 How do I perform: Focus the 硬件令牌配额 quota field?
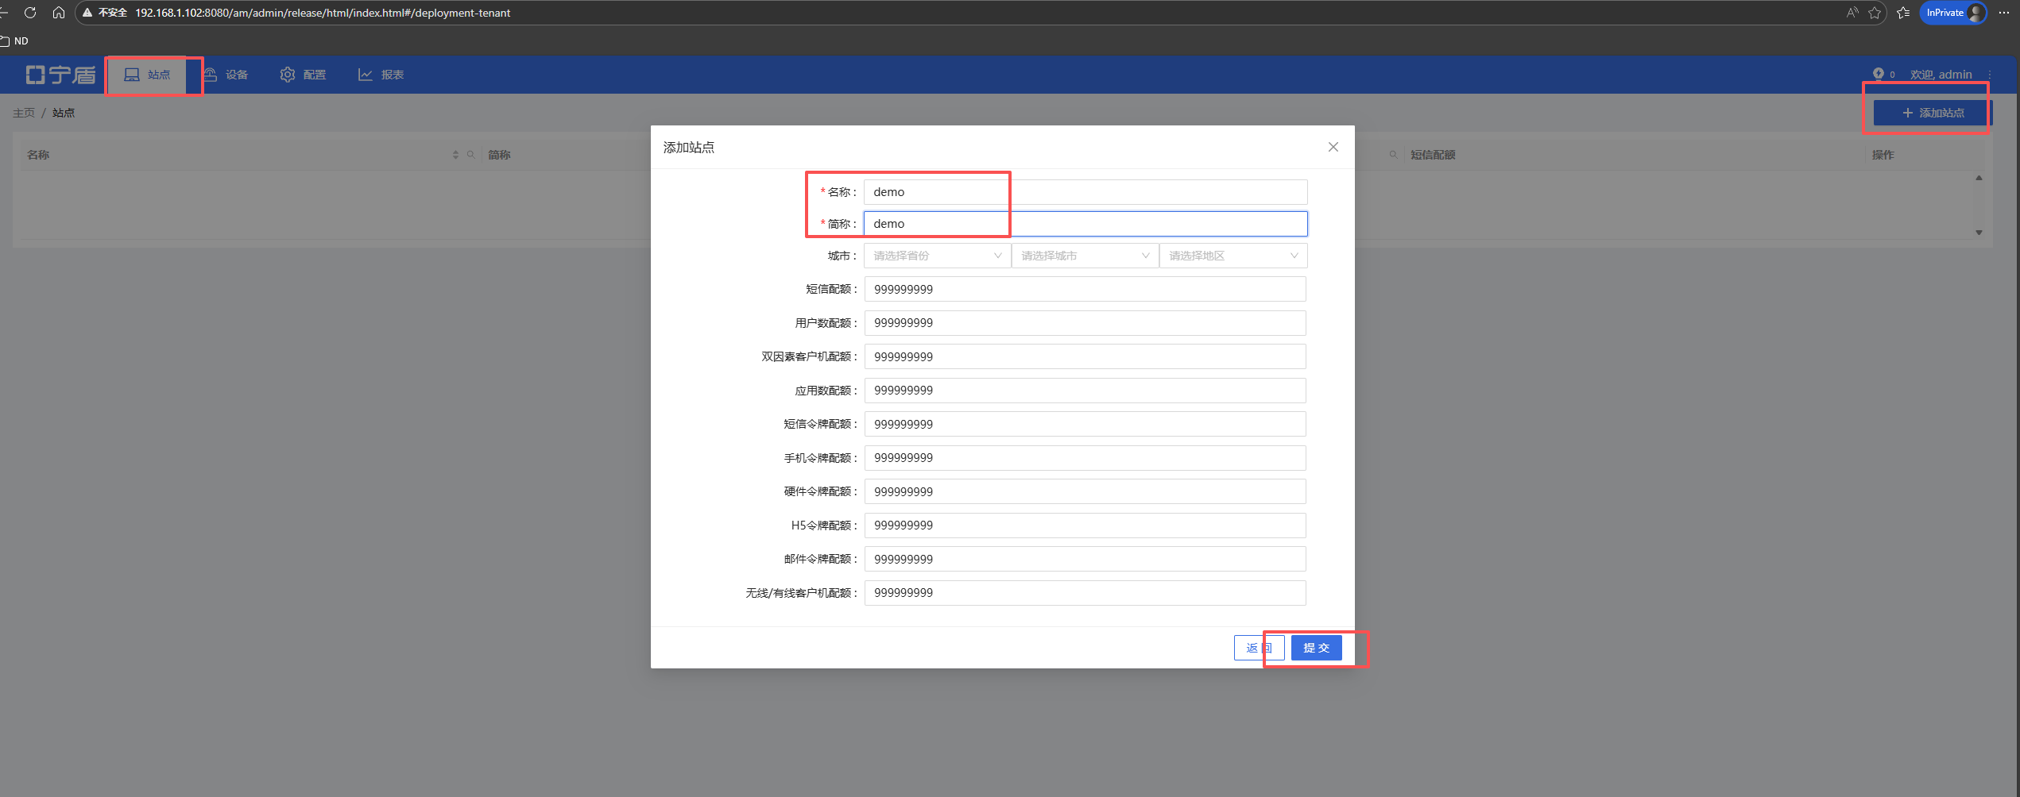coord(1085,492)
